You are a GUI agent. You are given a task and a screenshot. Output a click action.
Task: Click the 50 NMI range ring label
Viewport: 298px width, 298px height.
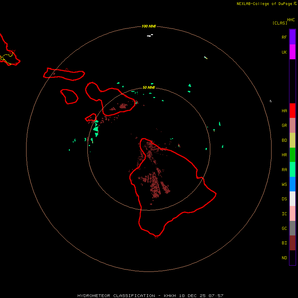point(149,87)
